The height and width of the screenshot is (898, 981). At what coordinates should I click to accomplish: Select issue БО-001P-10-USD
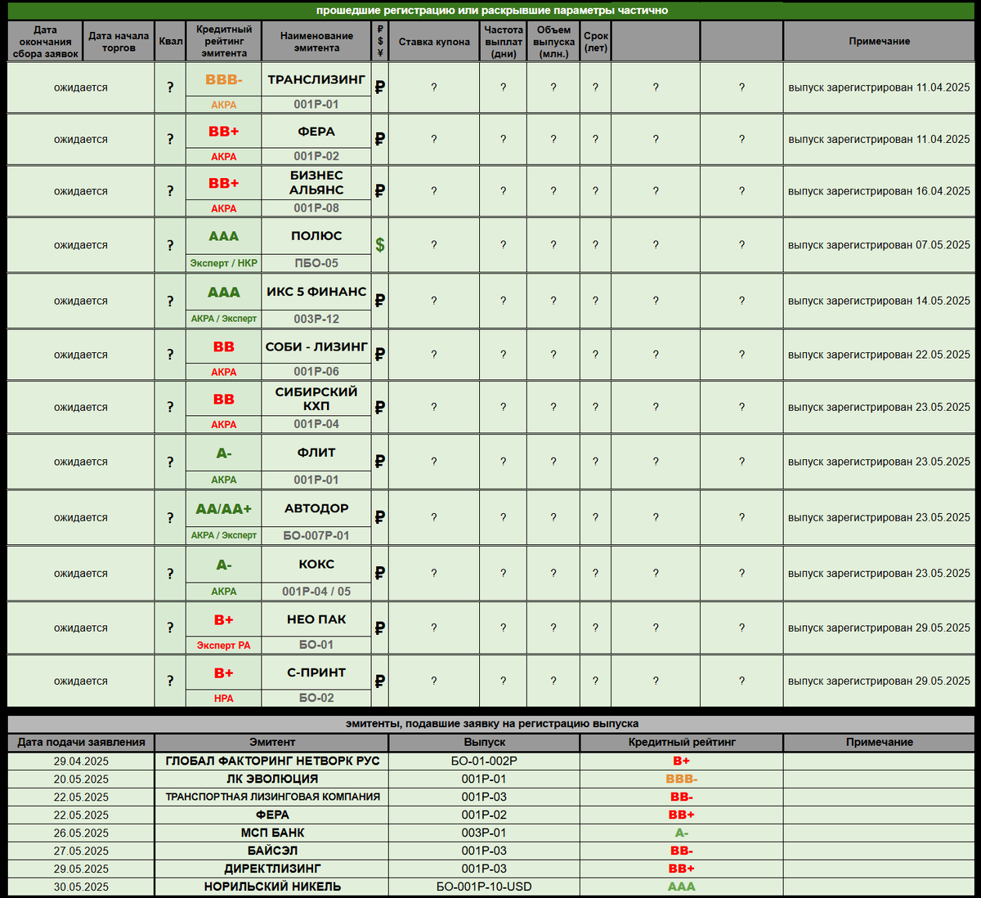(x=484, y=887)
